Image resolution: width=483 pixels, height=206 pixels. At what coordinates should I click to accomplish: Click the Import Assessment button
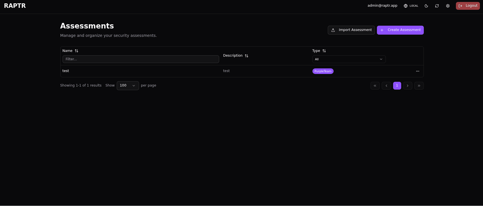351,30
